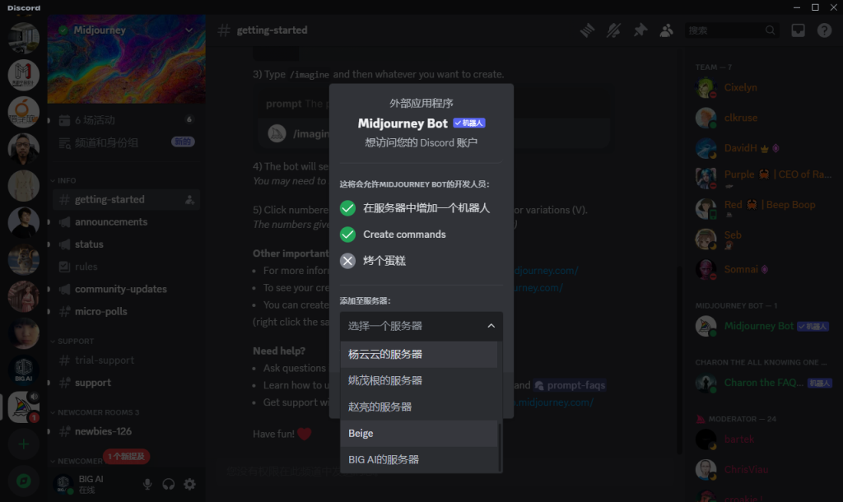Image resolution: width=843 pixels, height=502 pixels.
Task: Collapse the NEWCOMER ROOMS 3 category
Action: coord(95,412)
